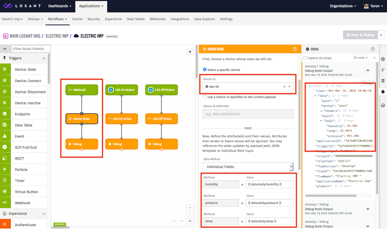Open the Devices submenu dropdown
387x229 pixels.
[35, 19]
